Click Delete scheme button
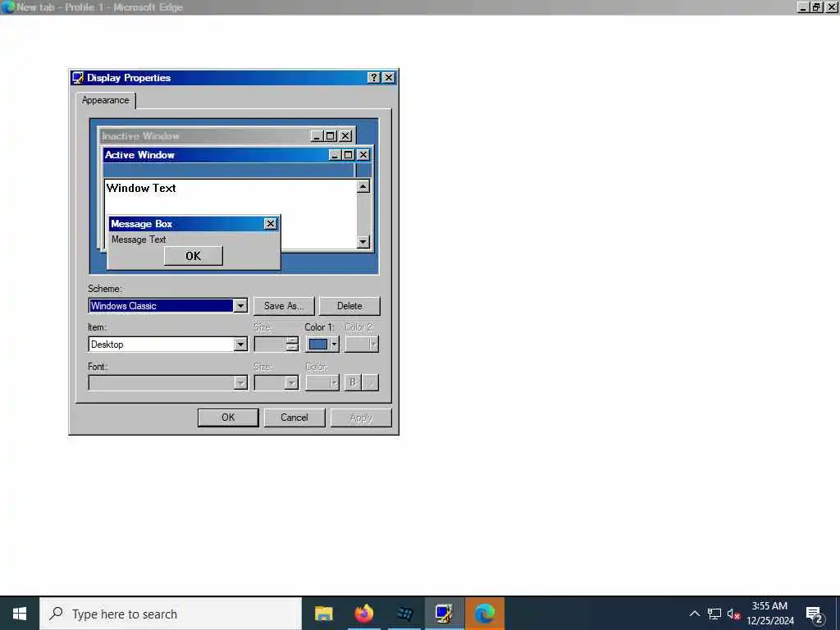 (x=349, y=306)
